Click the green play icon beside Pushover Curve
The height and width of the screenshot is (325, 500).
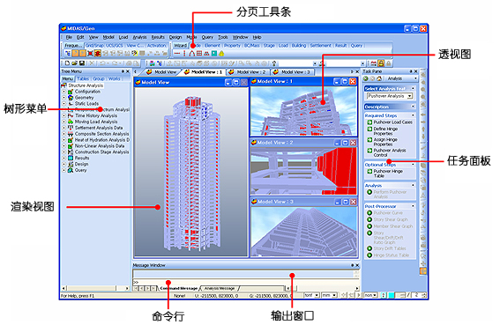369,213
